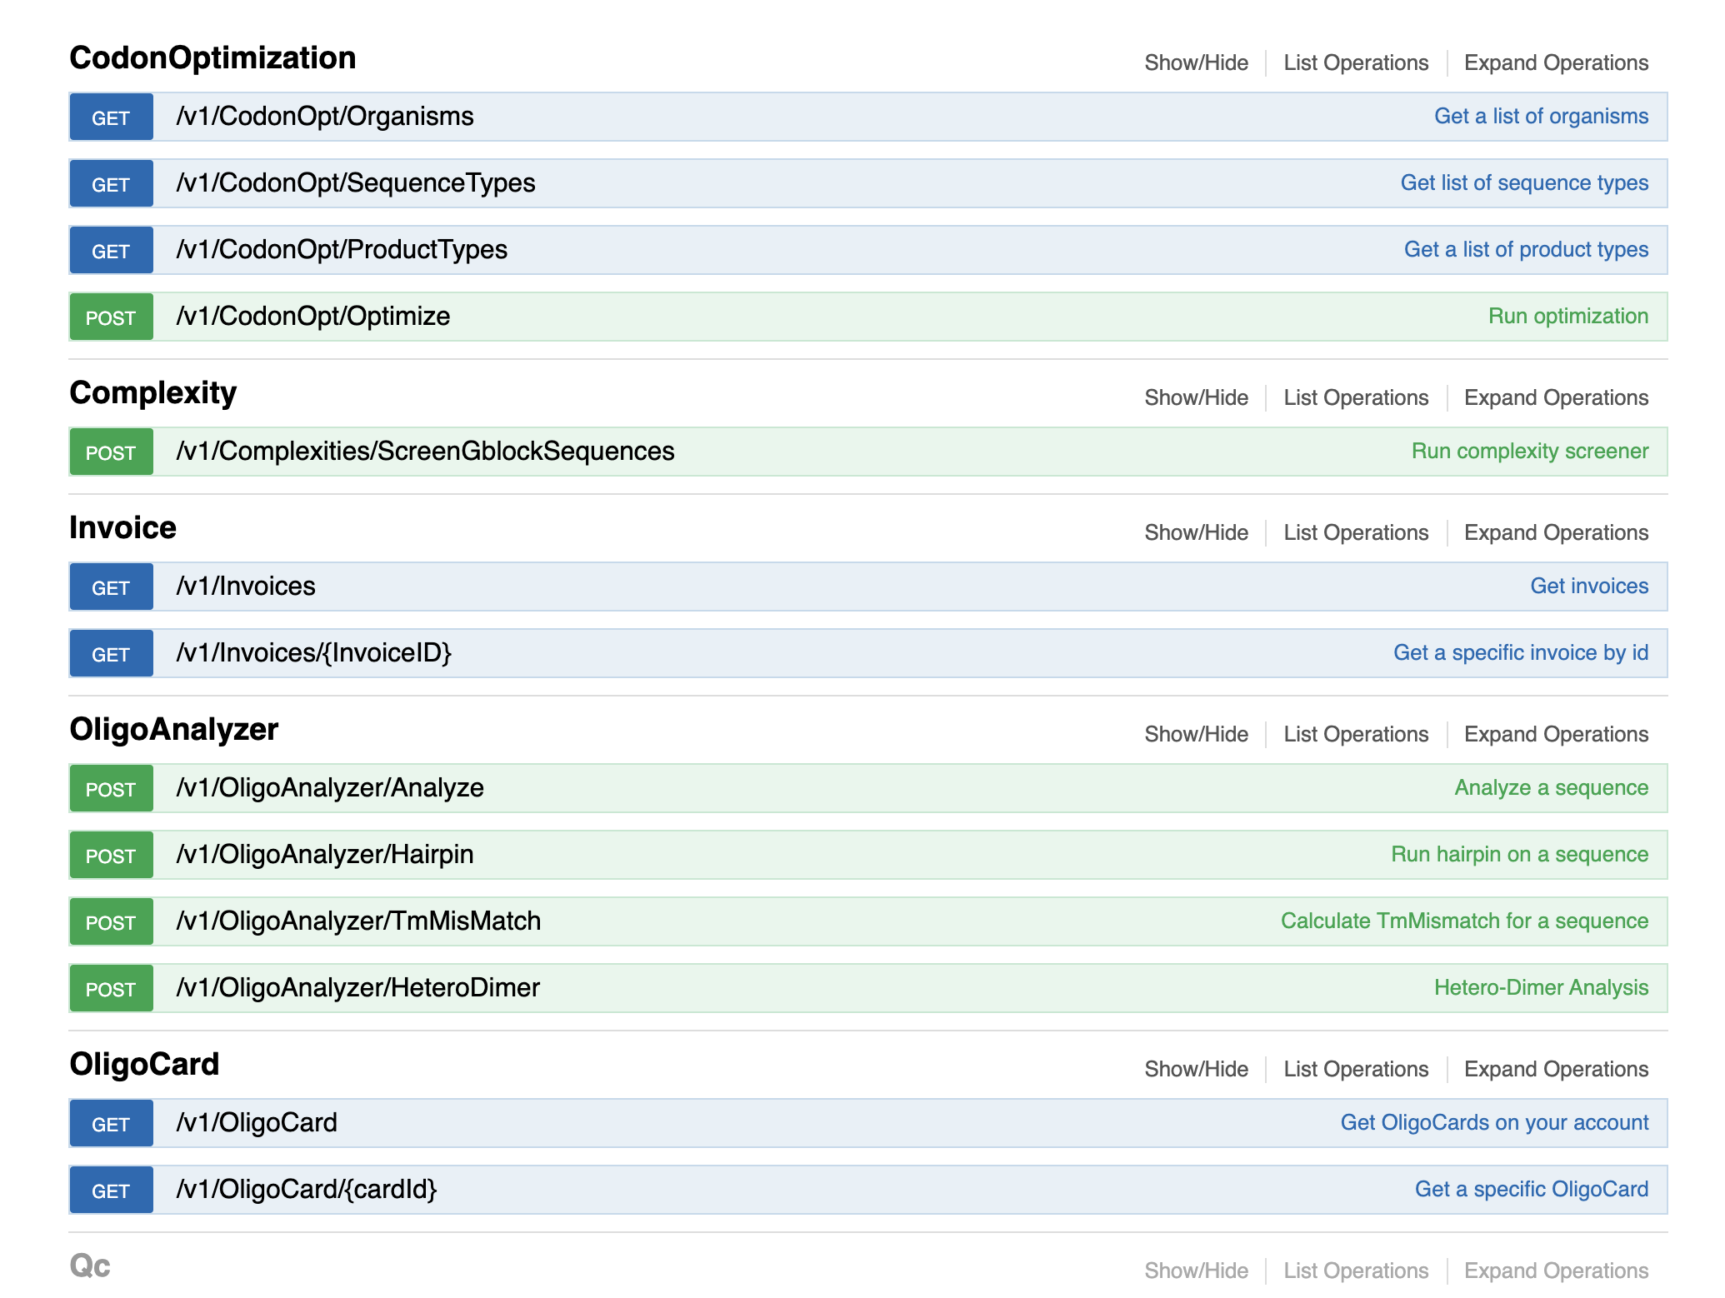Viewport: 1725px width, 1298px height.
Task: Click the Qc section heading
Action: (x=90, y=1266)
